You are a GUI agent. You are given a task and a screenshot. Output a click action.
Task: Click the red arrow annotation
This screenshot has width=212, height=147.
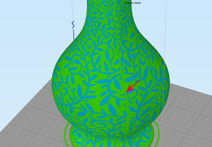(x=132, y=86)
